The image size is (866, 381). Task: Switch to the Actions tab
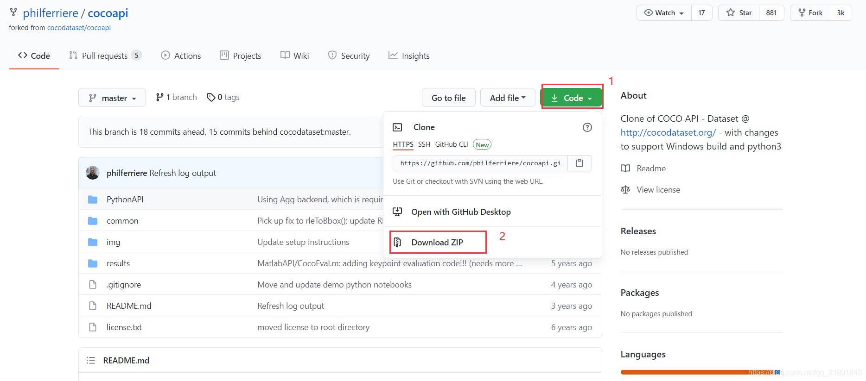(181, 56)
